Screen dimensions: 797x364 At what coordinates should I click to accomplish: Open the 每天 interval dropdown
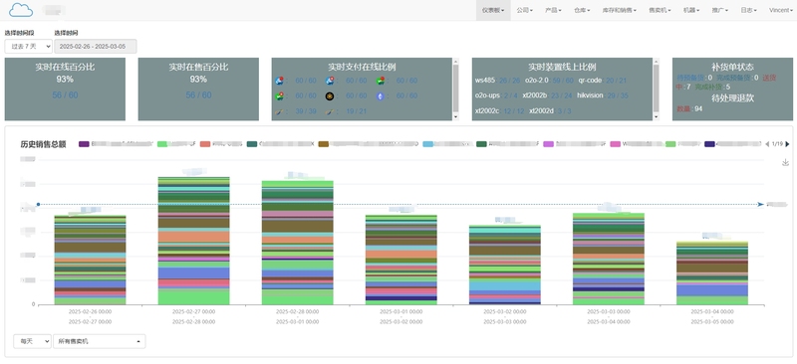(32, 341)
